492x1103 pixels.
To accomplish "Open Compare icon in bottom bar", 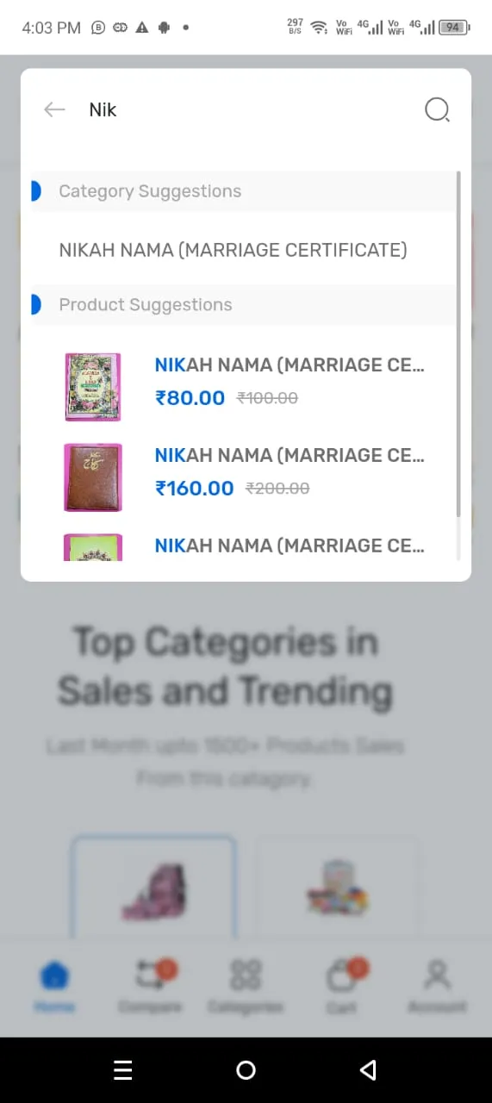I will [151, 987].
